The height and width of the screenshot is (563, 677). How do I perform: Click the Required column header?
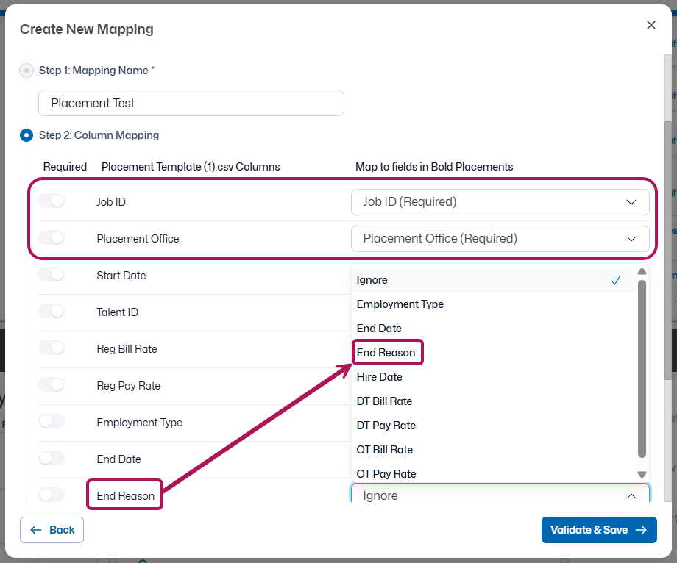(x=65, y=167)
